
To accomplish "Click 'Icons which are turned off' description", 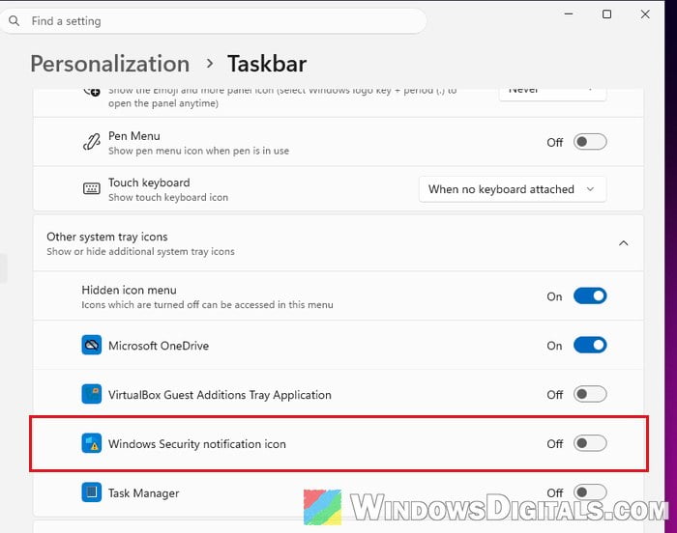I will (207, 305).
